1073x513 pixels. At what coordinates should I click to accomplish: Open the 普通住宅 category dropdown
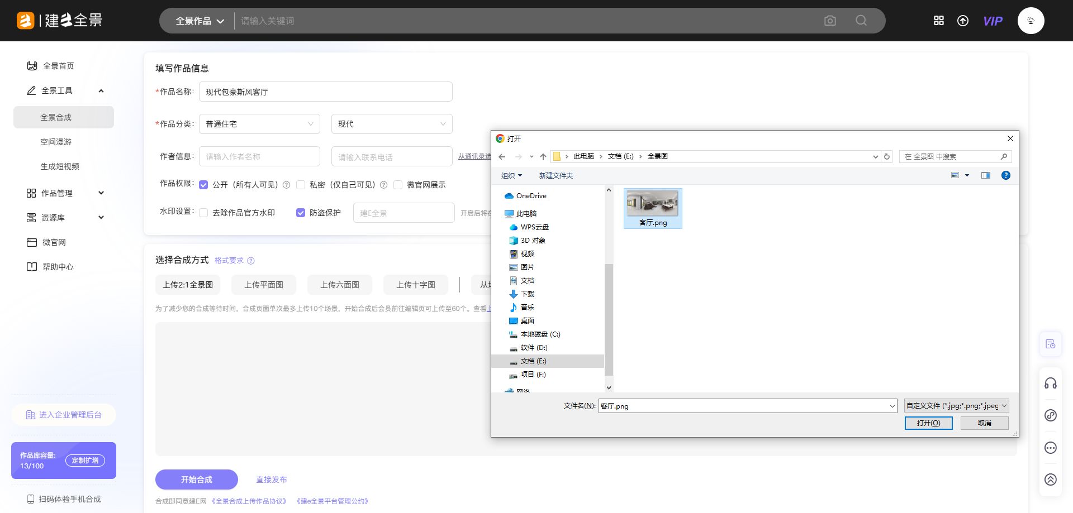click(259, 124)
